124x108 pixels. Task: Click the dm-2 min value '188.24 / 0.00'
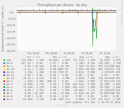58,81
